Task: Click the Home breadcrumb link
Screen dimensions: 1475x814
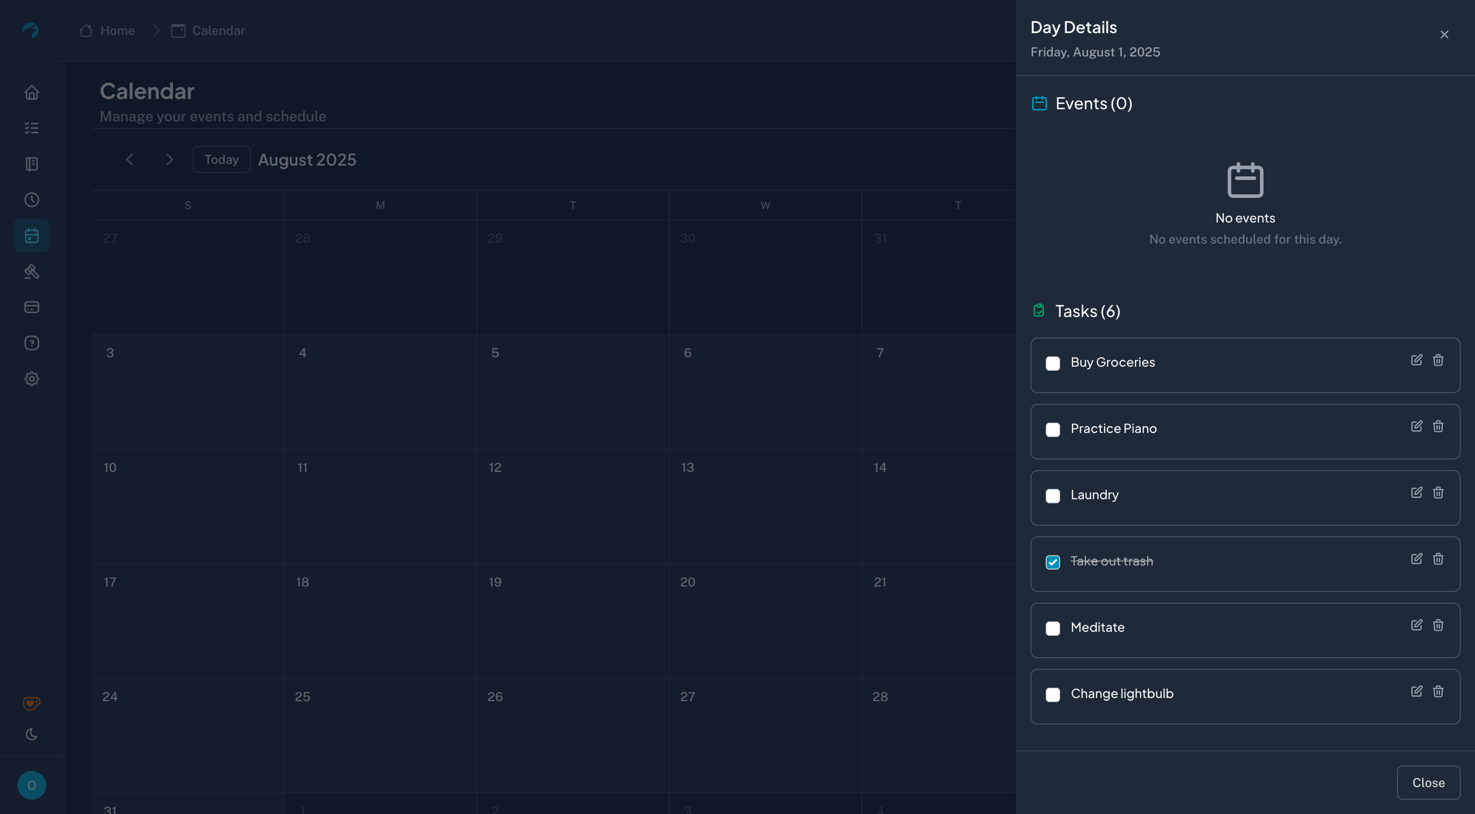Action: [107, 30]
